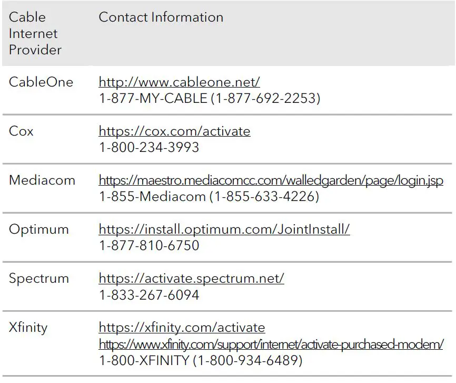The image size is (456, 383).
Task: Follow the install.optimum.com JointInstall link
Action: (224, 230)
